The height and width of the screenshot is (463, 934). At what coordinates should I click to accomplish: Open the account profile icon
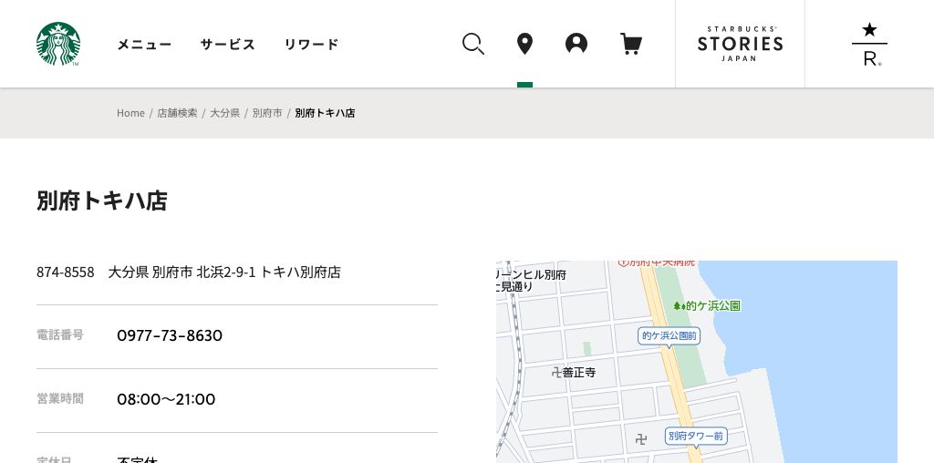pos(576,44)
